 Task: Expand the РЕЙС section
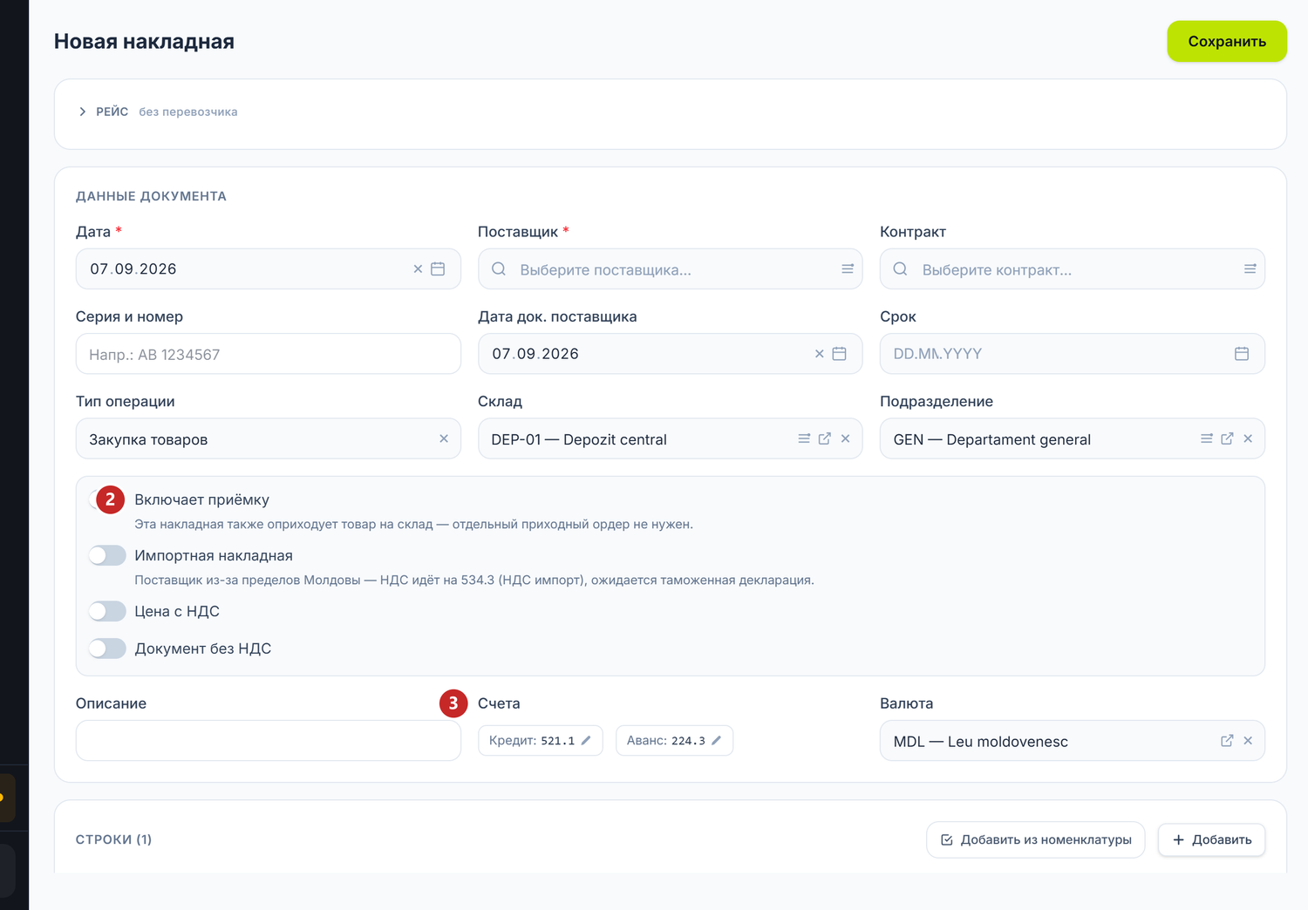pos(83,112)
